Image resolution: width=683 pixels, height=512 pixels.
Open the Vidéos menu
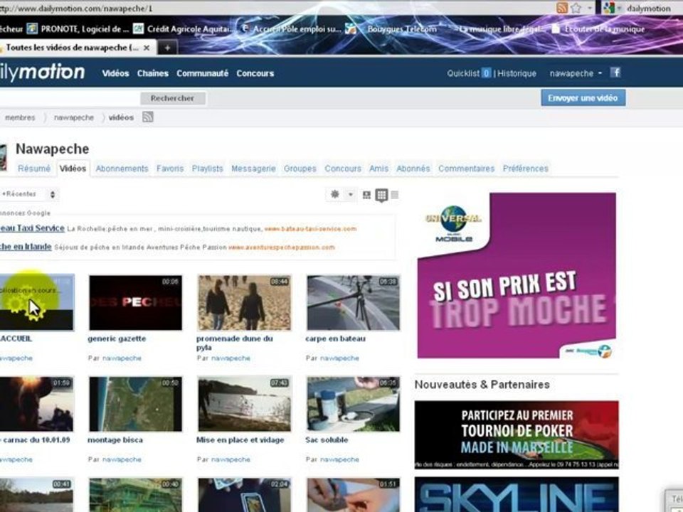(x=115, y=73)
